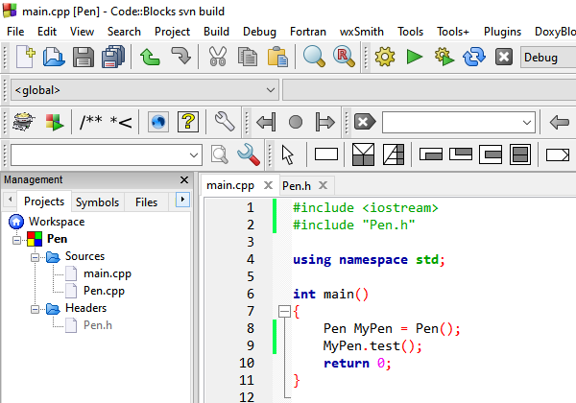Extract documentation with colored play icon
576x403 pixels.
[x=55, y=122]
